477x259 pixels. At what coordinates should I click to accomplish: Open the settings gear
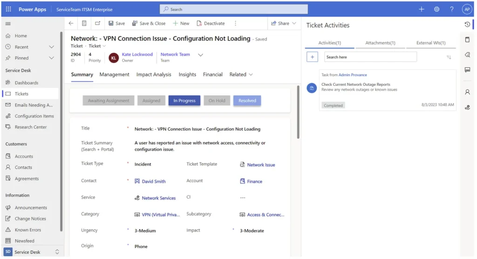[x=436, y=9]
